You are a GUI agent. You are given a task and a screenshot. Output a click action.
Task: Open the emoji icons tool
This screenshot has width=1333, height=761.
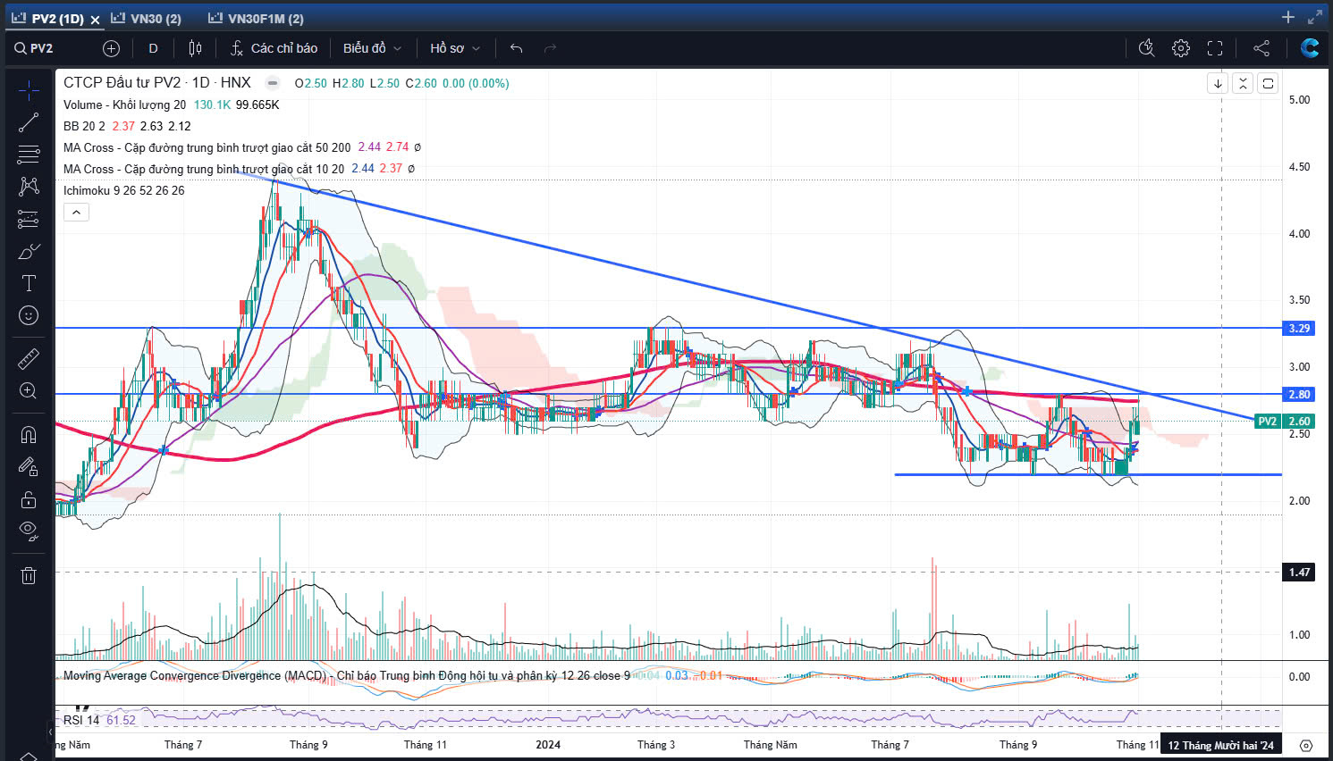[29, 315]
